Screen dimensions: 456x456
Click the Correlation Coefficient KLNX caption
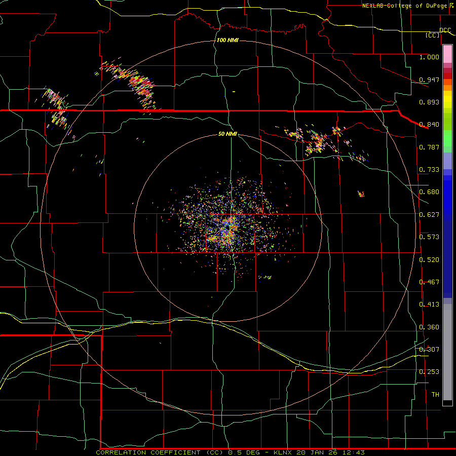point(231,452)
